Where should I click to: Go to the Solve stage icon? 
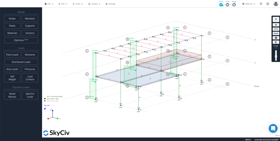227,5
